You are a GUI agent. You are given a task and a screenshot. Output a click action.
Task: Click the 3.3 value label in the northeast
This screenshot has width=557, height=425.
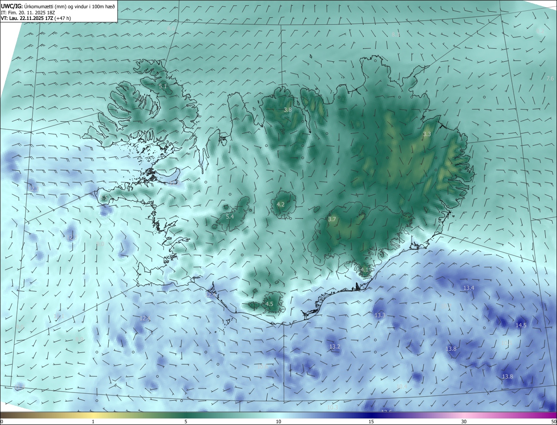coord(427,134)
